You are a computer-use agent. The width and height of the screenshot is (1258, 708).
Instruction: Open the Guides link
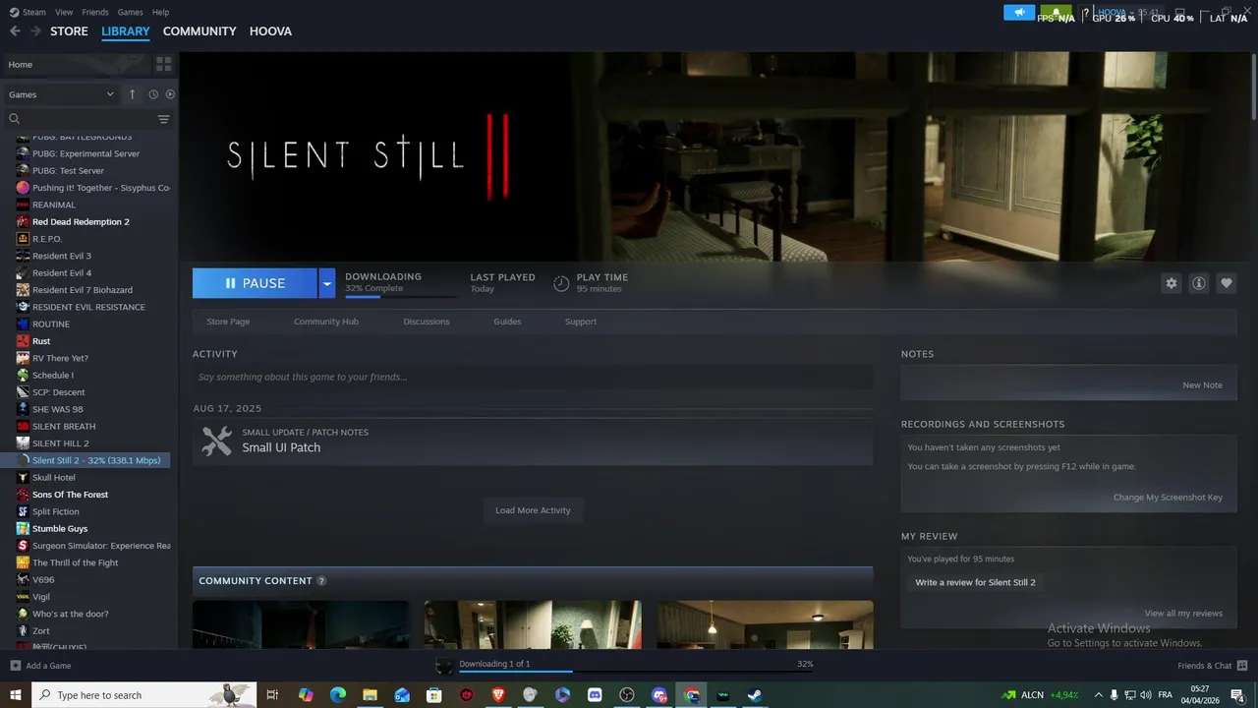tap(507, 322)
